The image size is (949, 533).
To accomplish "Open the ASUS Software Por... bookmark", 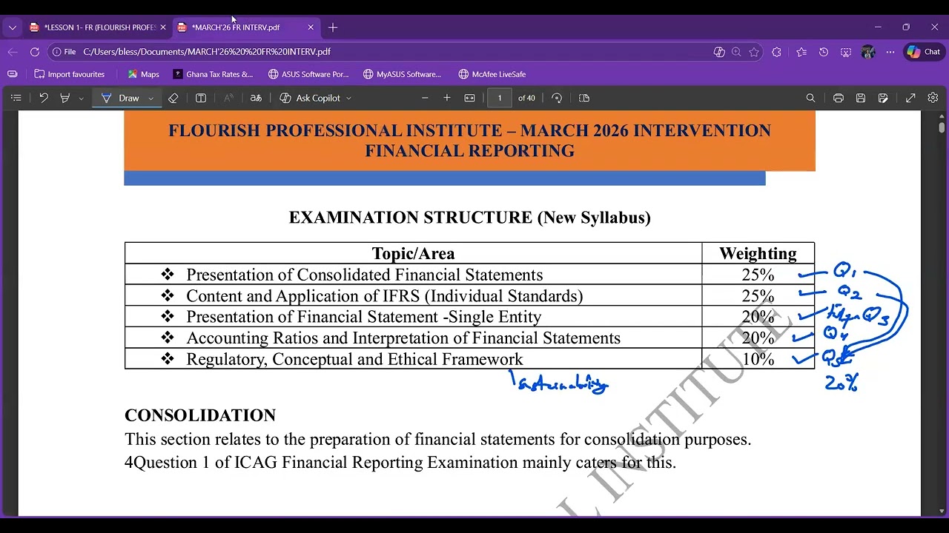I will pos(308,74).
